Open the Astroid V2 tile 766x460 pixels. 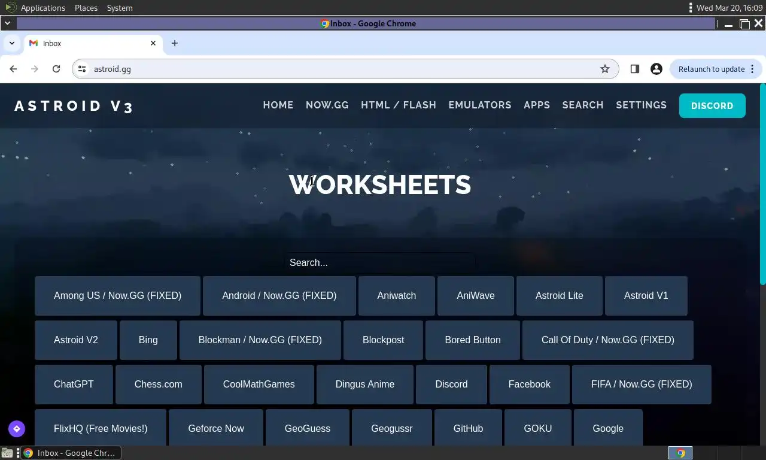coord(76,340)
